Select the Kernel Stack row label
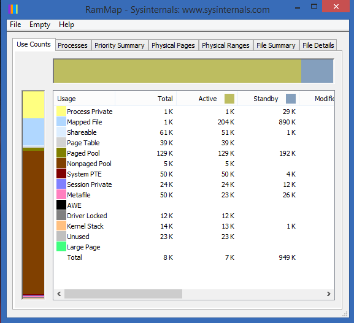This screenshot has height=323, width=354. pos(85,226)
